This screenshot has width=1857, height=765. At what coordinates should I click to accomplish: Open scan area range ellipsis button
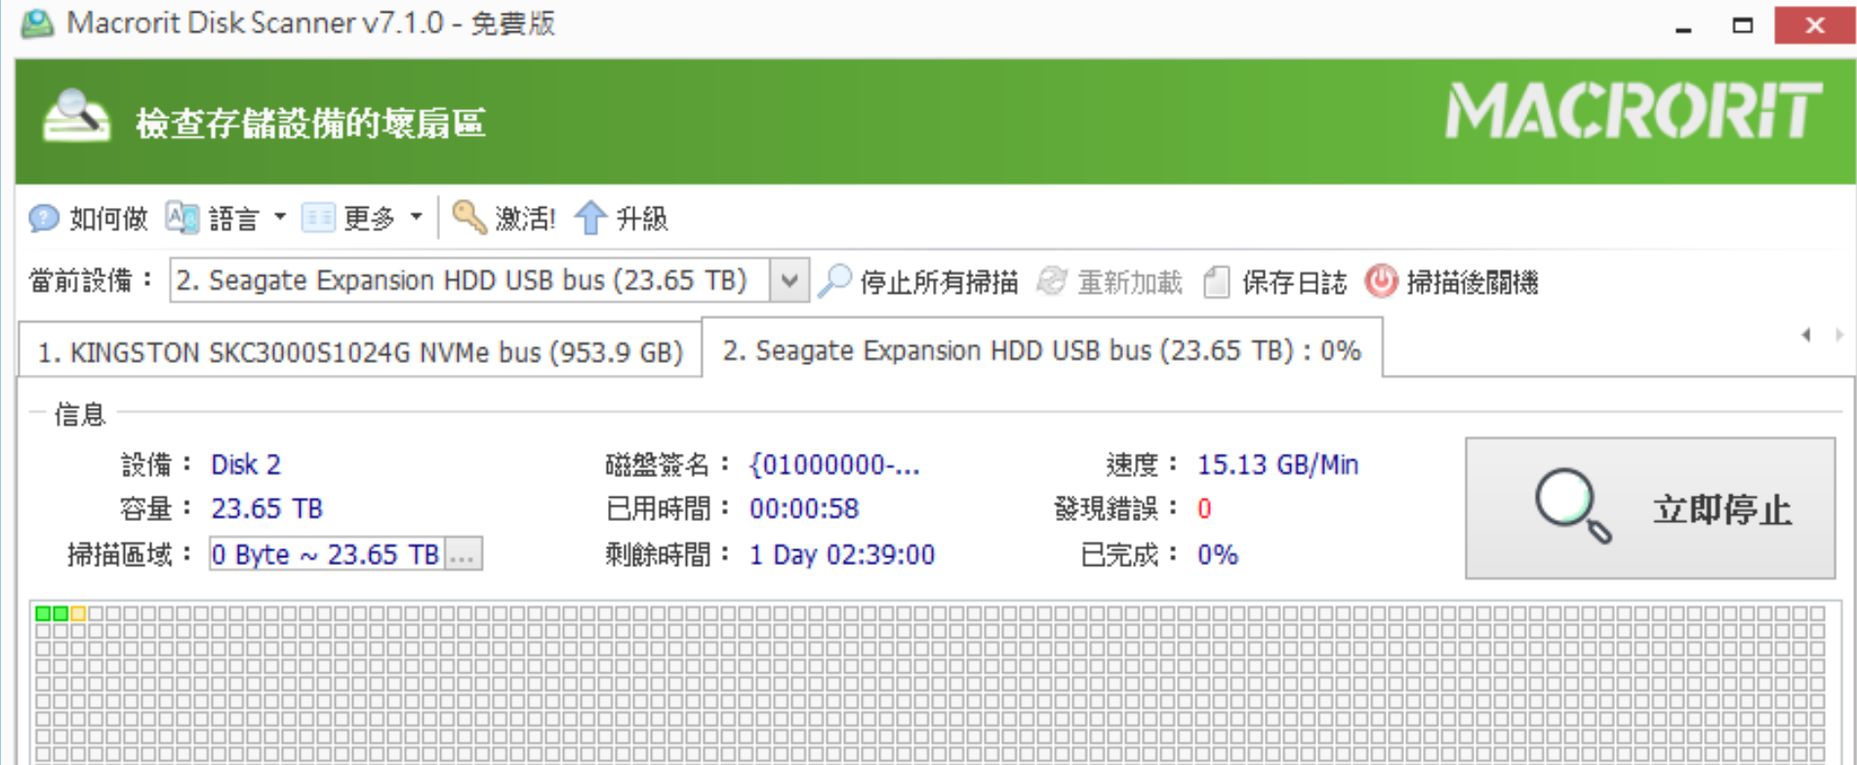(464, 555)
